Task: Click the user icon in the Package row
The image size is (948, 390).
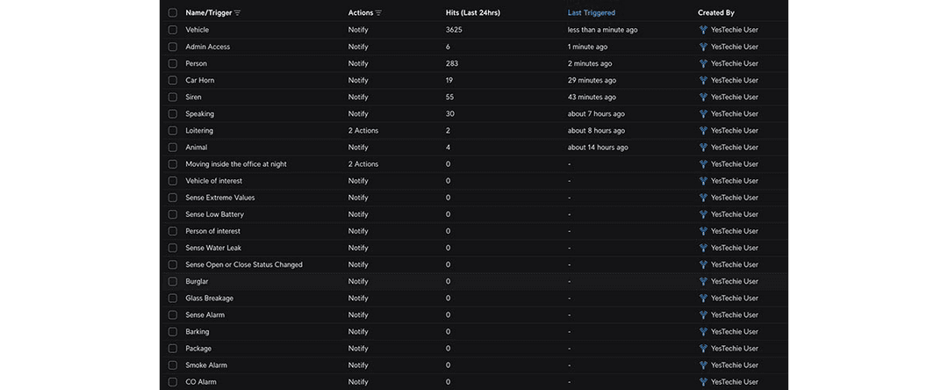Action: click(x=703, y=349)
